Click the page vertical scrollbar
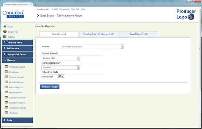This screenshot has height=129, width=202. [x=200, y=49]
